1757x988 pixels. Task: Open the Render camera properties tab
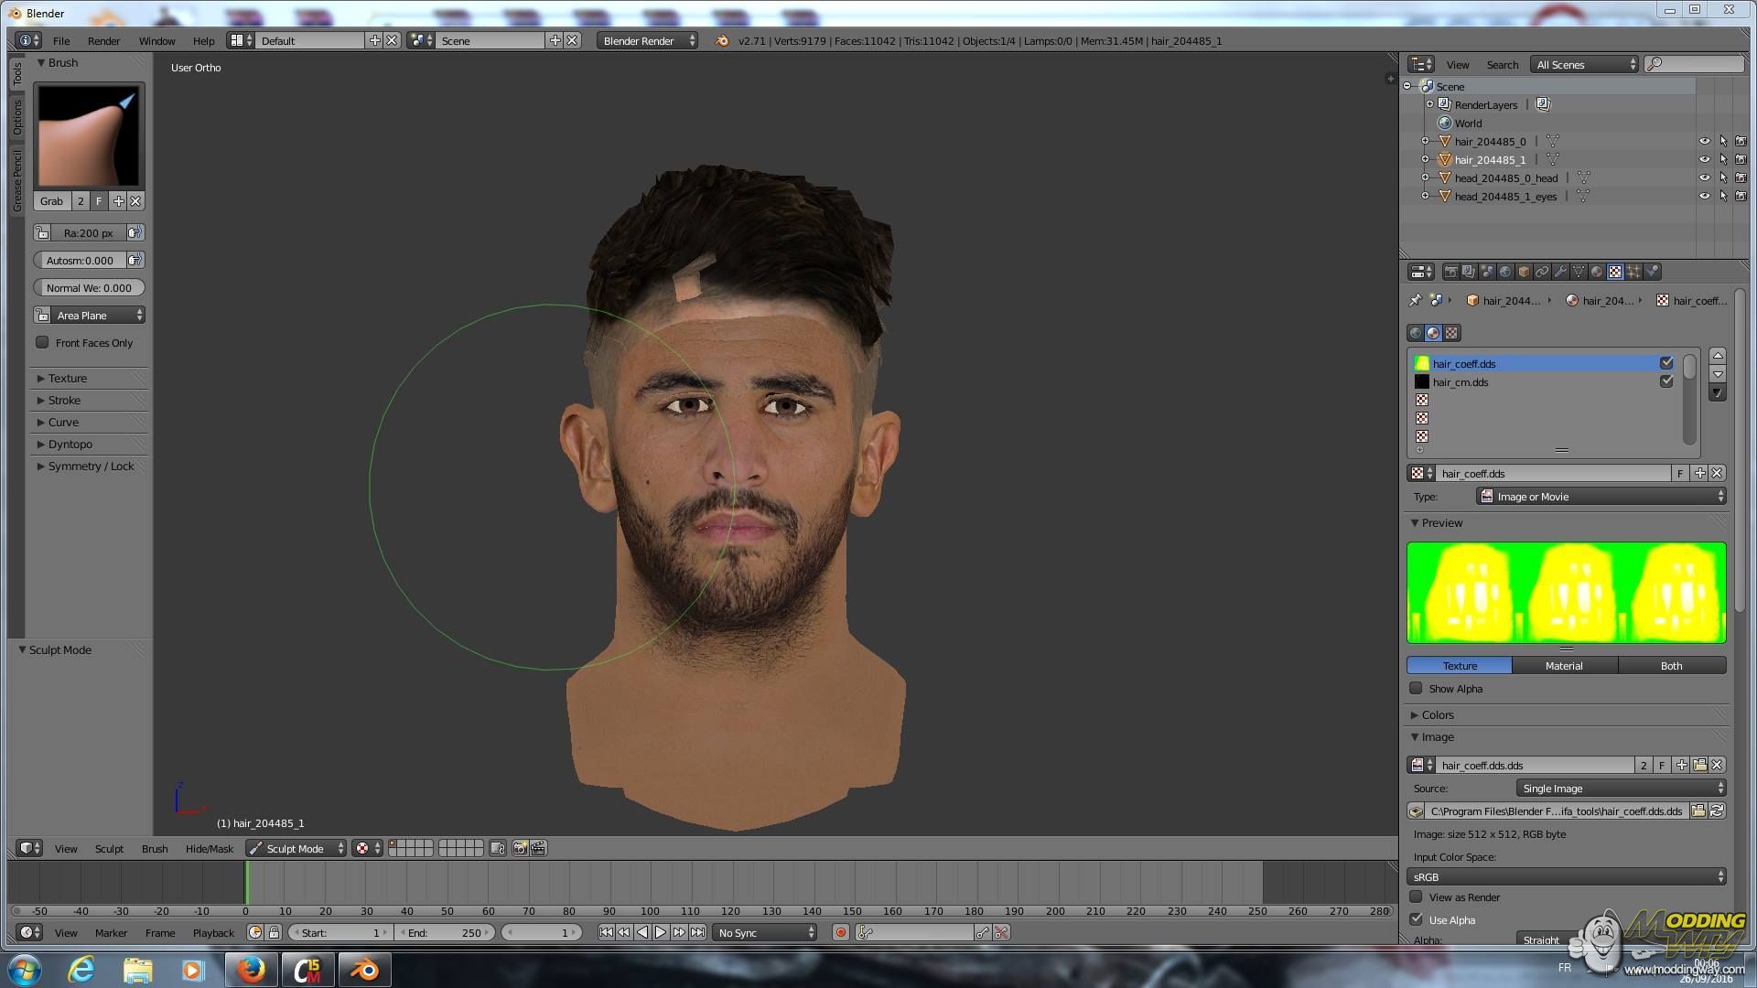pyautogui.click(x=1450, y=272)
